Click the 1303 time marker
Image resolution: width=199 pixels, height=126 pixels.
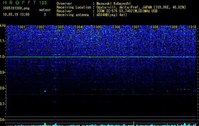pos(59,27)
